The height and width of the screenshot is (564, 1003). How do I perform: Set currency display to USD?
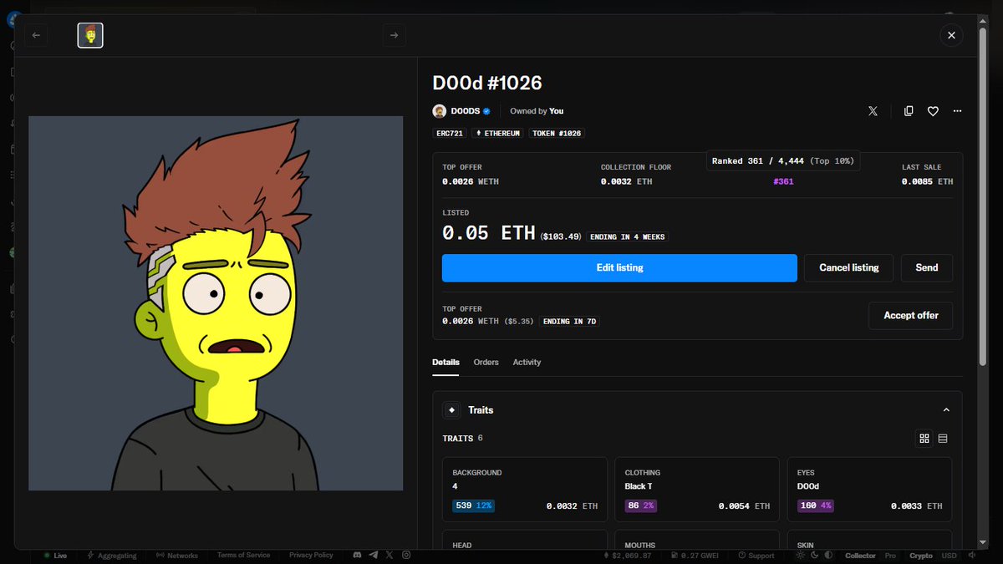click(950, 556)
